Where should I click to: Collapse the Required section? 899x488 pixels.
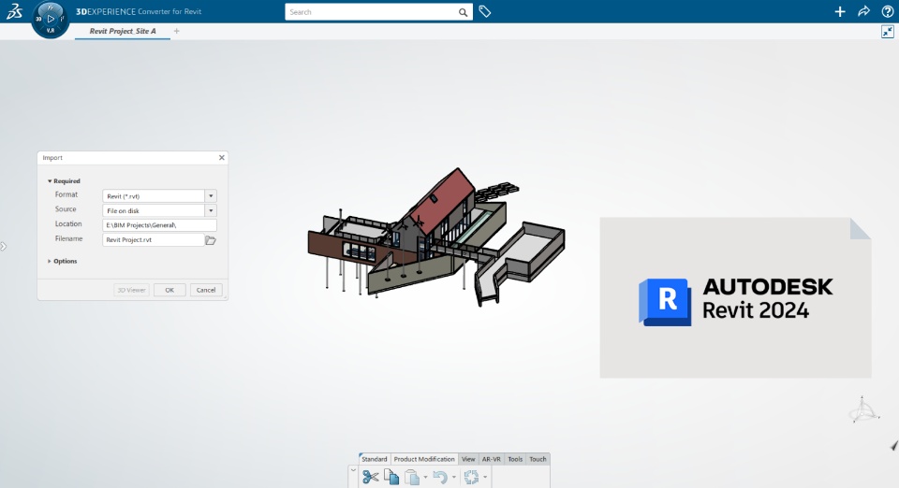[x=50, y=180]
